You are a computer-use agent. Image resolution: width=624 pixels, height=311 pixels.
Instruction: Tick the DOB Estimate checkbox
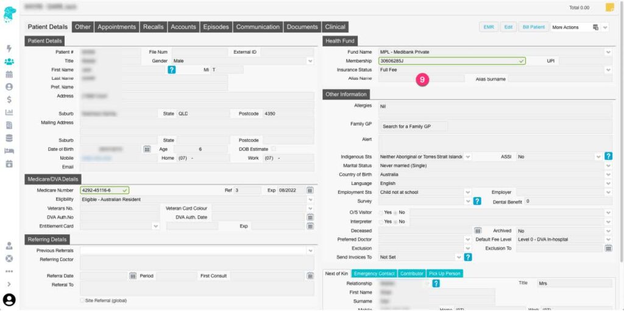click(274, 149)
